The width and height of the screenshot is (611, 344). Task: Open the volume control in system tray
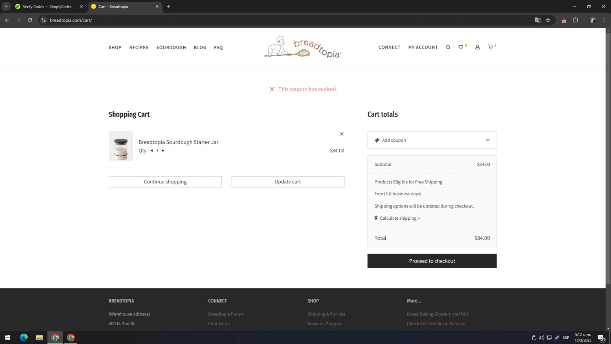coord(541,337)
